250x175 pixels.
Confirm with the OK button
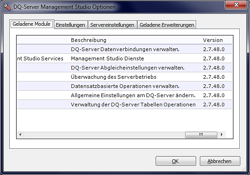[176, 161]
